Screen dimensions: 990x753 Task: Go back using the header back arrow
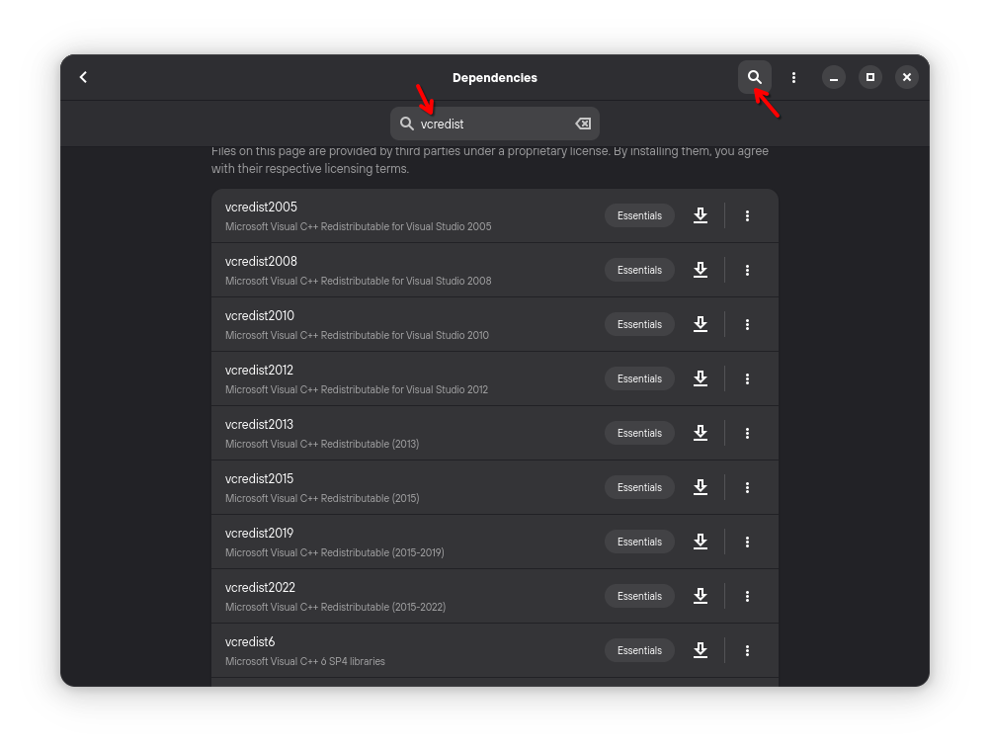84,77
